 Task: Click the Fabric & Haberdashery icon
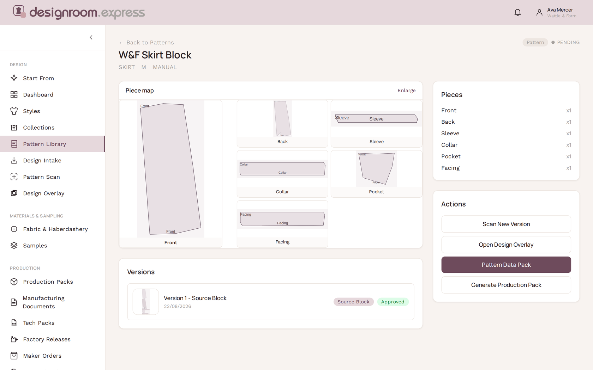[x=14, y=229]
